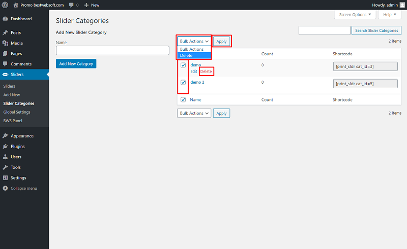The width and height of the screenshot is (407, 249).
Task: Click the Tools wrench icon
Action: [x=5, y=167]
